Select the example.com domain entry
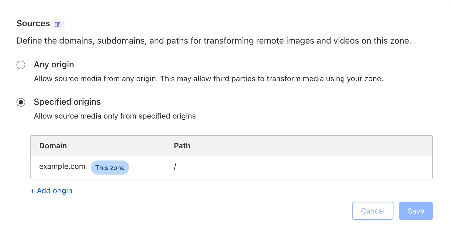Viewport: 450px width, 236px height. coord(62,166)
